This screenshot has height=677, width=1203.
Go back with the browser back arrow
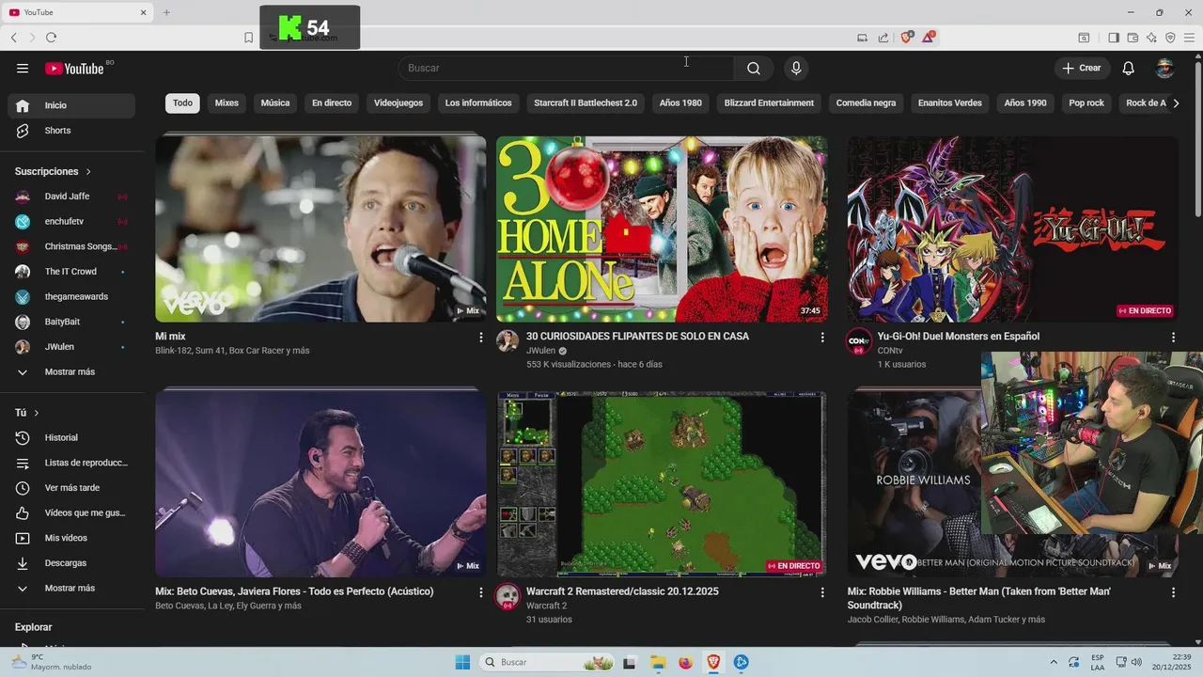click(x=13, y=38)
